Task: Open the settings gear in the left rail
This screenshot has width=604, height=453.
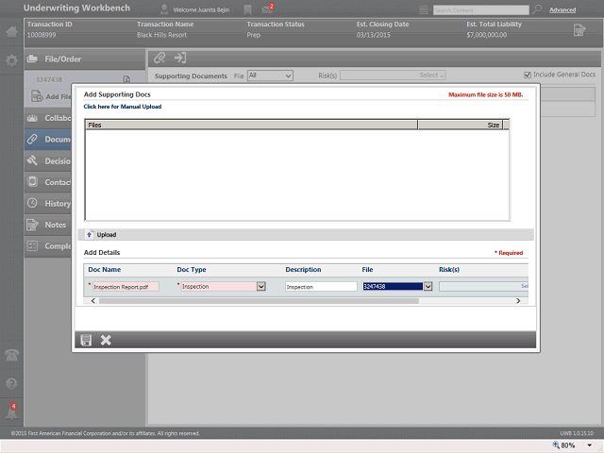Action: [11, 60]
